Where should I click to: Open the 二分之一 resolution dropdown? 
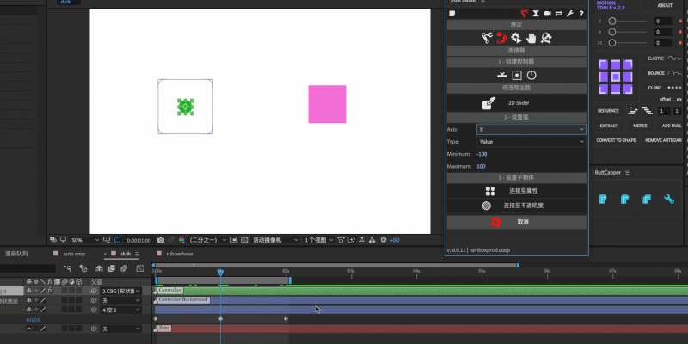[208, 240]
